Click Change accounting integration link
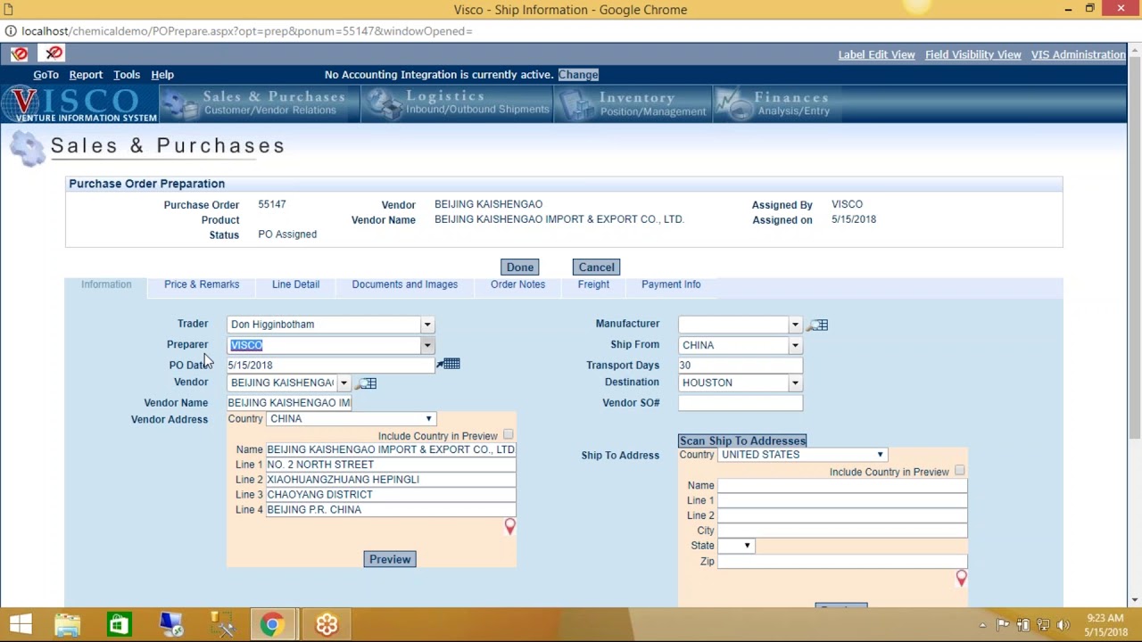 [x=578, y=75]
